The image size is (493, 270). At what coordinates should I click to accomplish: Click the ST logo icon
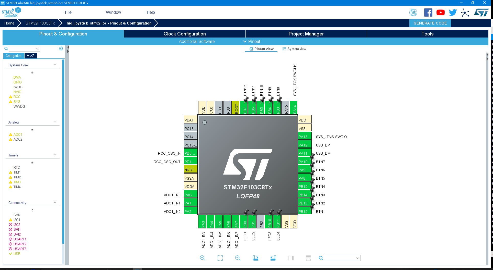click(x=481, y=13)
